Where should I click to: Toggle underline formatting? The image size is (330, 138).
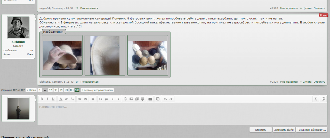point(53,99)
